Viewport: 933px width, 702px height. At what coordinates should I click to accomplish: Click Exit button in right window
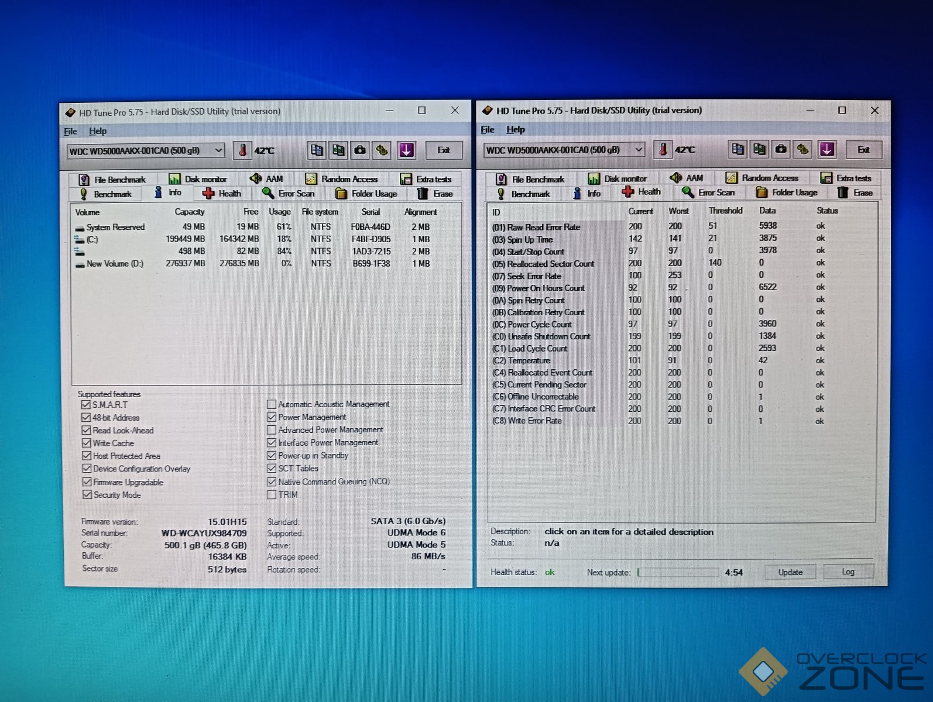863,150
